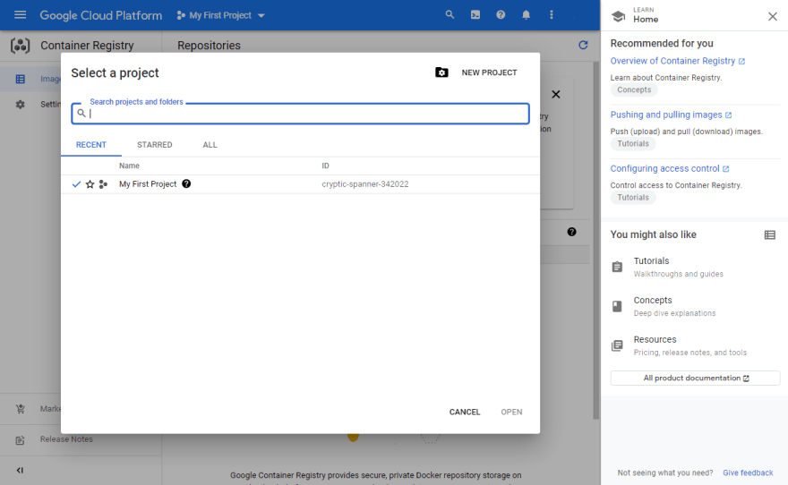Screen dimensions: 788x485
Task: Dismiss the background info card with X
Action: [x=556, y=94]
